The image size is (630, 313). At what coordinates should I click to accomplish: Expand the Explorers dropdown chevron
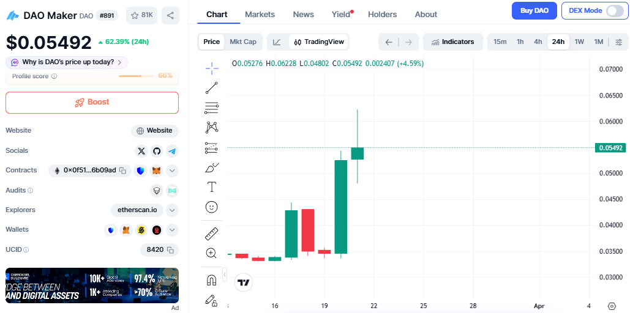(172, 210)
